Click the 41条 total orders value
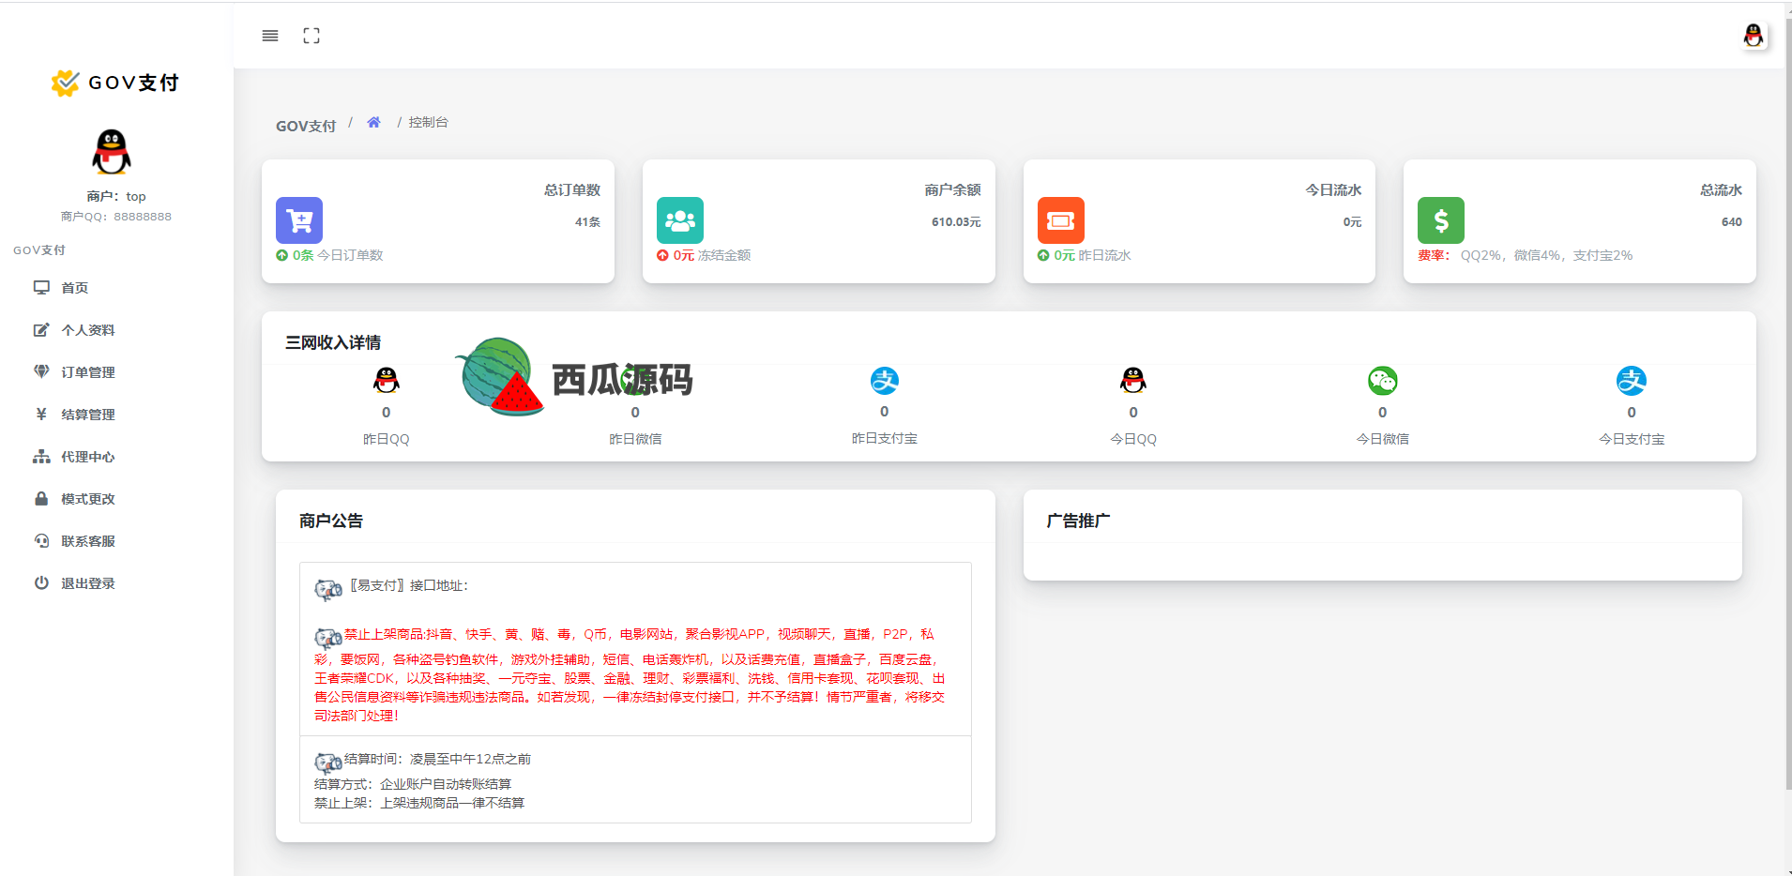Viewport: 1792px width, 876px height. 587,222
